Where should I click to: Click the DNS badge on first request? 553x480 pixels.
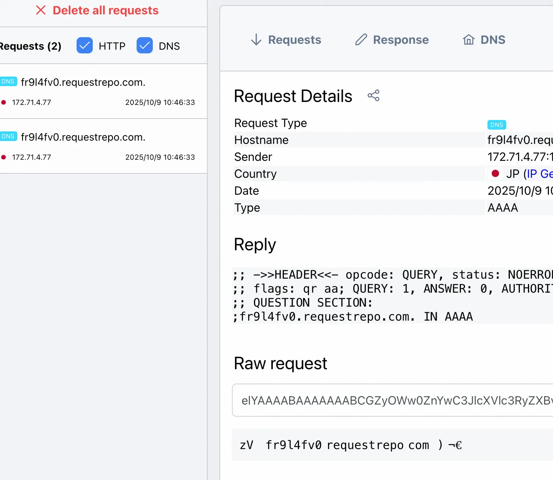point(8,82)
